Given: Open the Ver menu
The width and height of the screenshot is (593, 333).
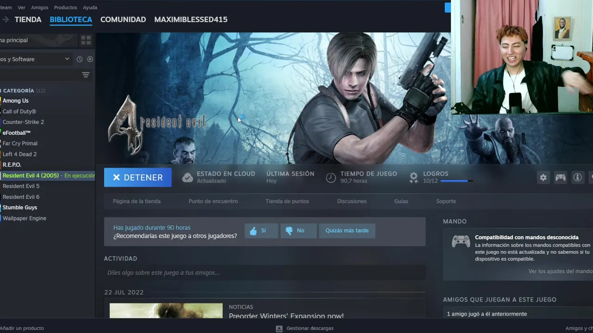Looking at the screenshot, I should [21, 7].
